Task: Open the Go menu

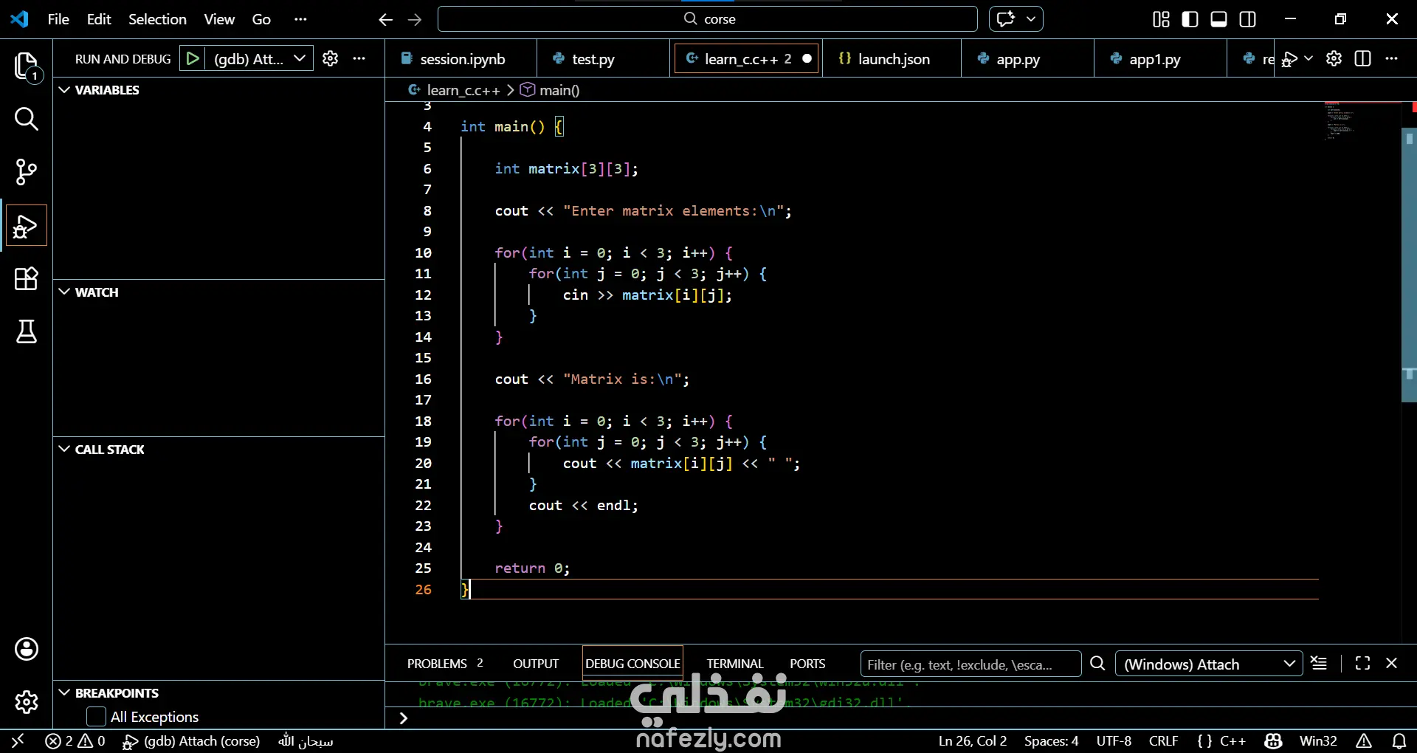Action: click(x=261, y=19)
